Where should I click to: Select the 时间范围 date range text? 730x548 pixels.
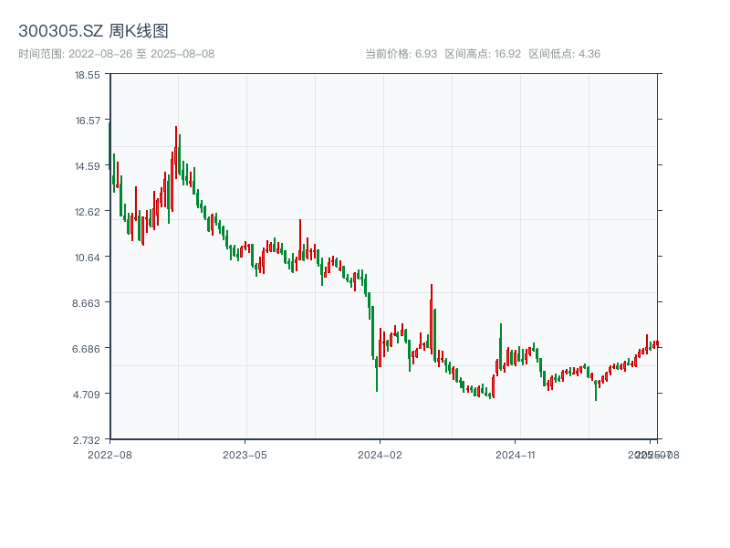pyautogui.click(x=116, y=54)
